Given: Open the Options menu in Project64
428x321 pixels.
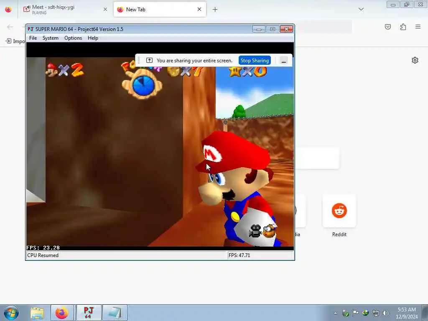Looking at the screenshot, I should 73,38.
